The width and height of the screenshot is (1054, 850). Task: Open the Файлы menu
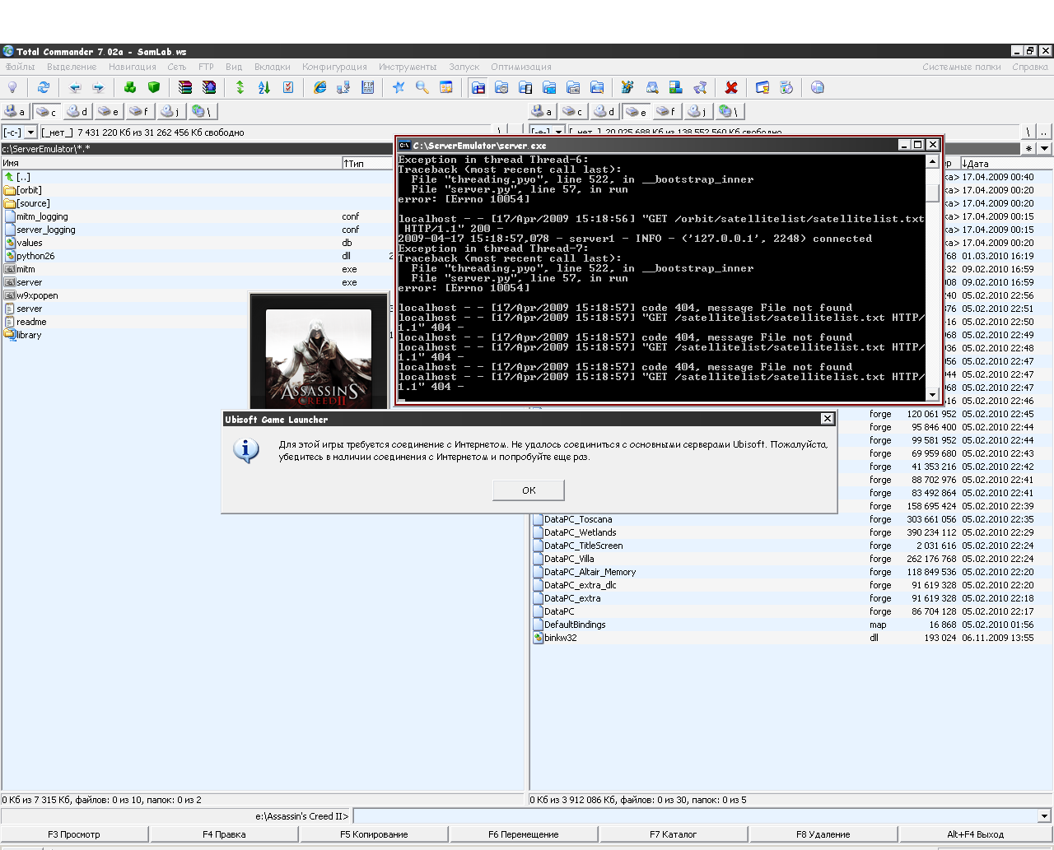[x=20, y=67]
